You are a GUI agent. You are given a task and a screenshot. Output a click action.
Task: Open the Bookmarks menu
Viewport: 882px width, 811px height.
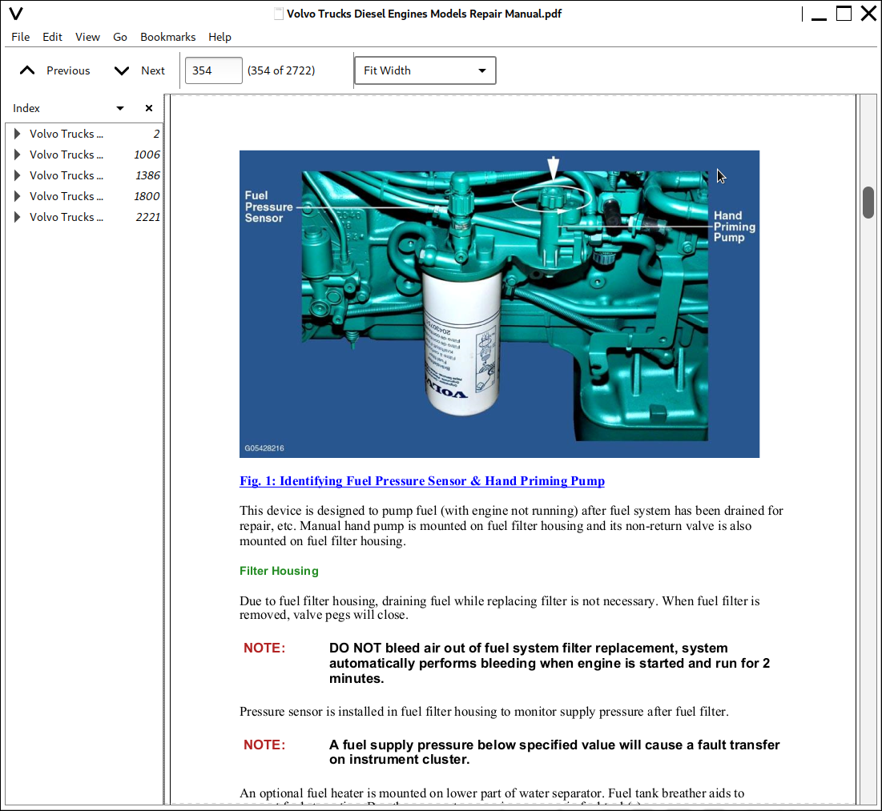[x=168, y=37]
